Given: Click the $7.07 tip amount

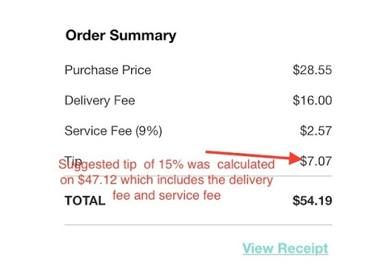Looking at the screenshot, I should (316, 161).
